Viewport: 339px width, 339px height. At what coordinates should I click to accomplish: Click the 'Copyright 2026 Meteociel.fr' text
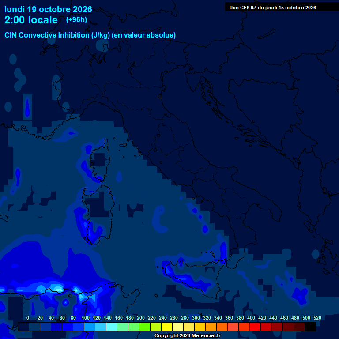click(188, 335)
